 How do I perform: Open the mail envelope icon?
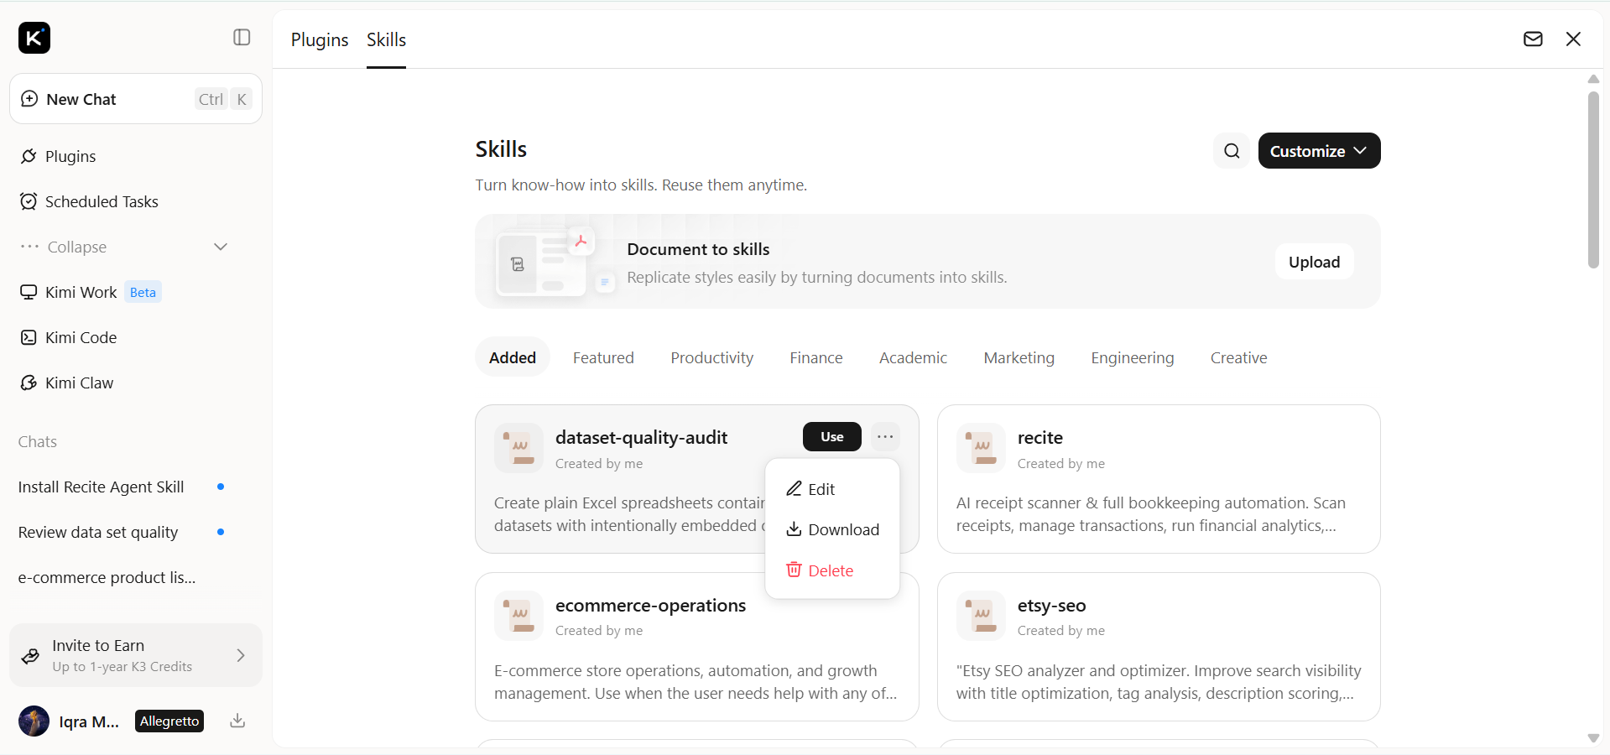coord(1533,39)
